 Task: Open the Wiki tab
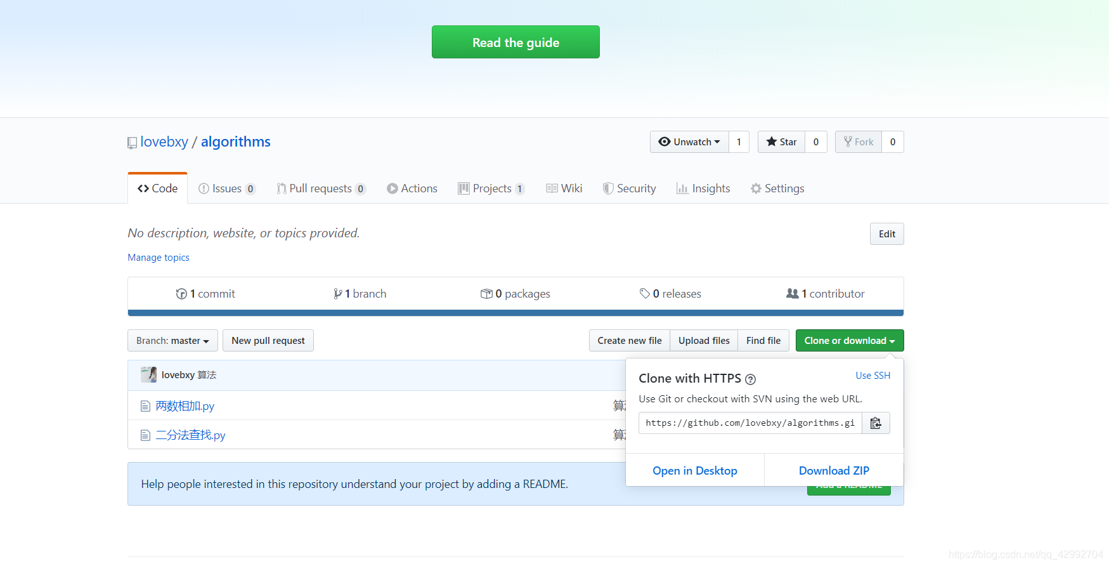click(564, 188)
